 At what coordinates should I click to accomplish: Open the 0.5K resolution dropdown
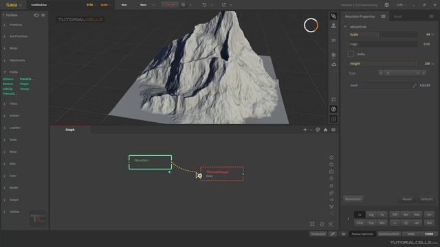(x=91, y=5)
